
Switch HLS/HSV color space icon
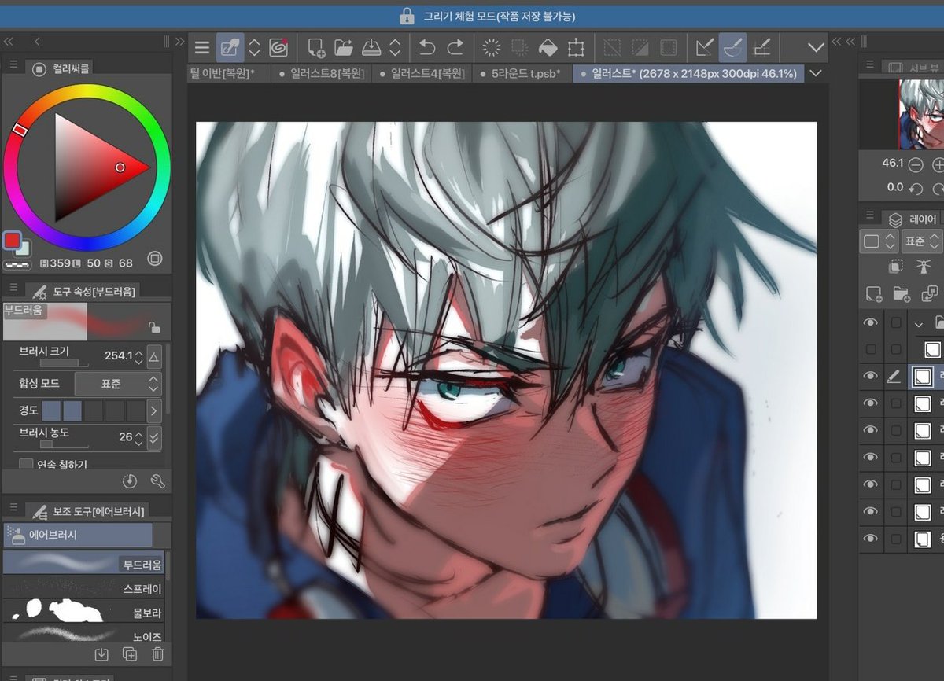pyautogui.click(x=155, y=259)
